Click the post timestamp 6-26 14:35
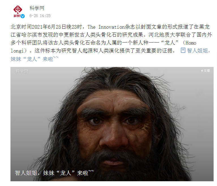The height and width of the screenshot is (186, 217). coord(40,16)
